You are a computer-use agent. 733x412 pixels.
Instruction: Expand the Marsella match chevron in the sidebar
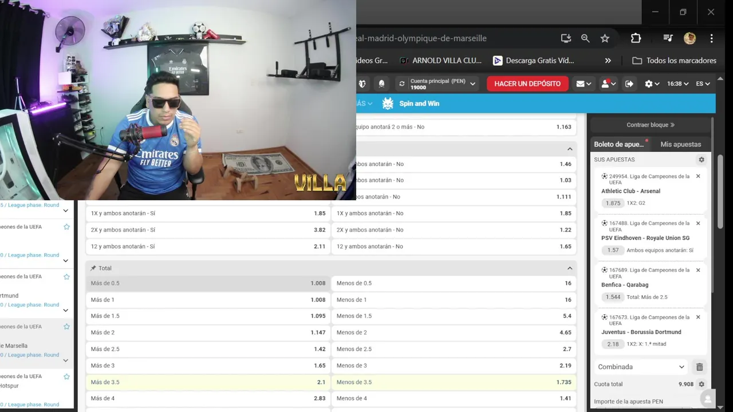click(65, 360)
